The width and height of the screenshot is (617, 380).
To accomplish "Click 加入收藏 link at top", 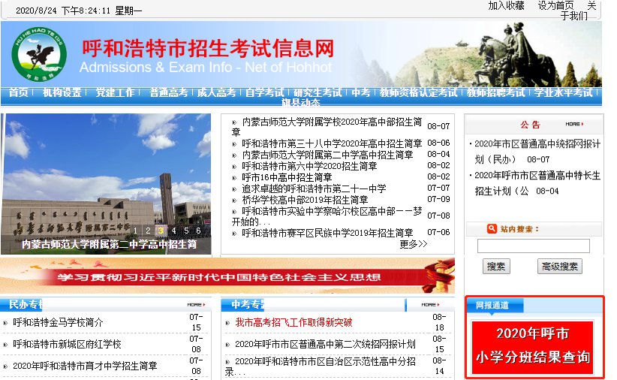I will pos(506,5).
